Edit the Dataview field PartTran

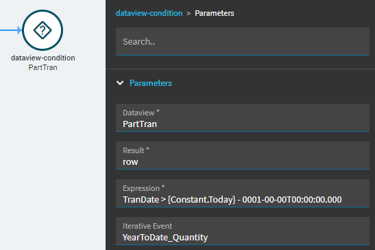(x=243, y=118)
